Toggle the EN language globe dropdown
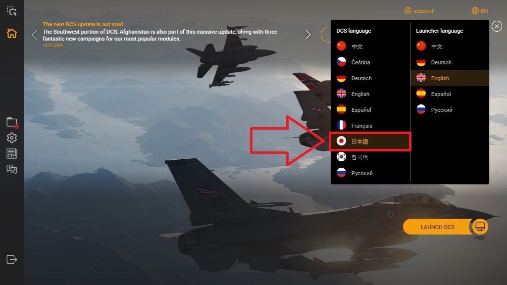507x285 pixels. click(x=479, y=11)
